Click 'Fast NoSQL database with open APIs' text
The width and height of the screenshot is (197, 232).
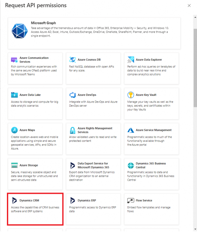(x=92, y=68)
